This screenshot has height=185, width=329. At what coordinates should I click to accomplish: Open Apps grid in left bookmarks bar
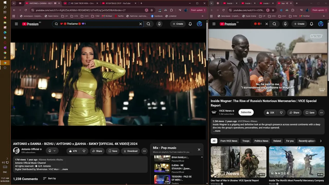click(x=14, y=16)
